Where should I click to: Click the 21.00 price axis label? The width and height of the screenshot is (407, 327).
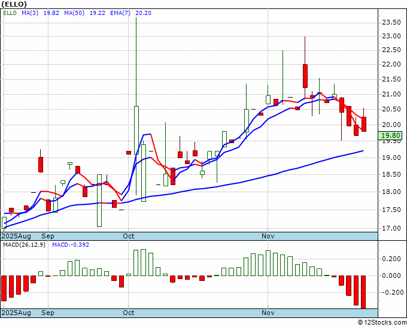(391, 94)
